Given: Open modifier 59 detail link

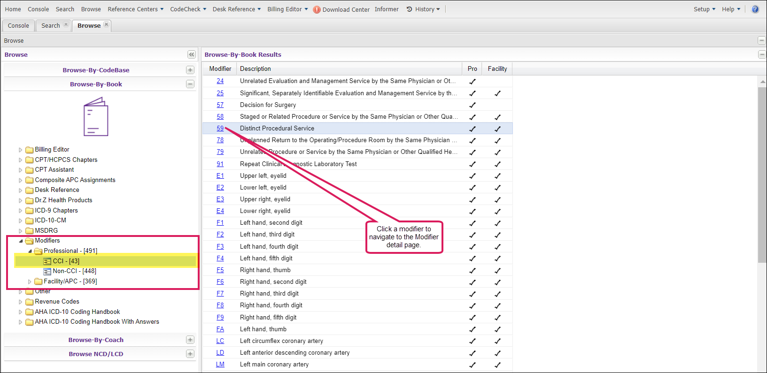Looking at the screenshot, I should pyautogui.click(x=220, y=128).
